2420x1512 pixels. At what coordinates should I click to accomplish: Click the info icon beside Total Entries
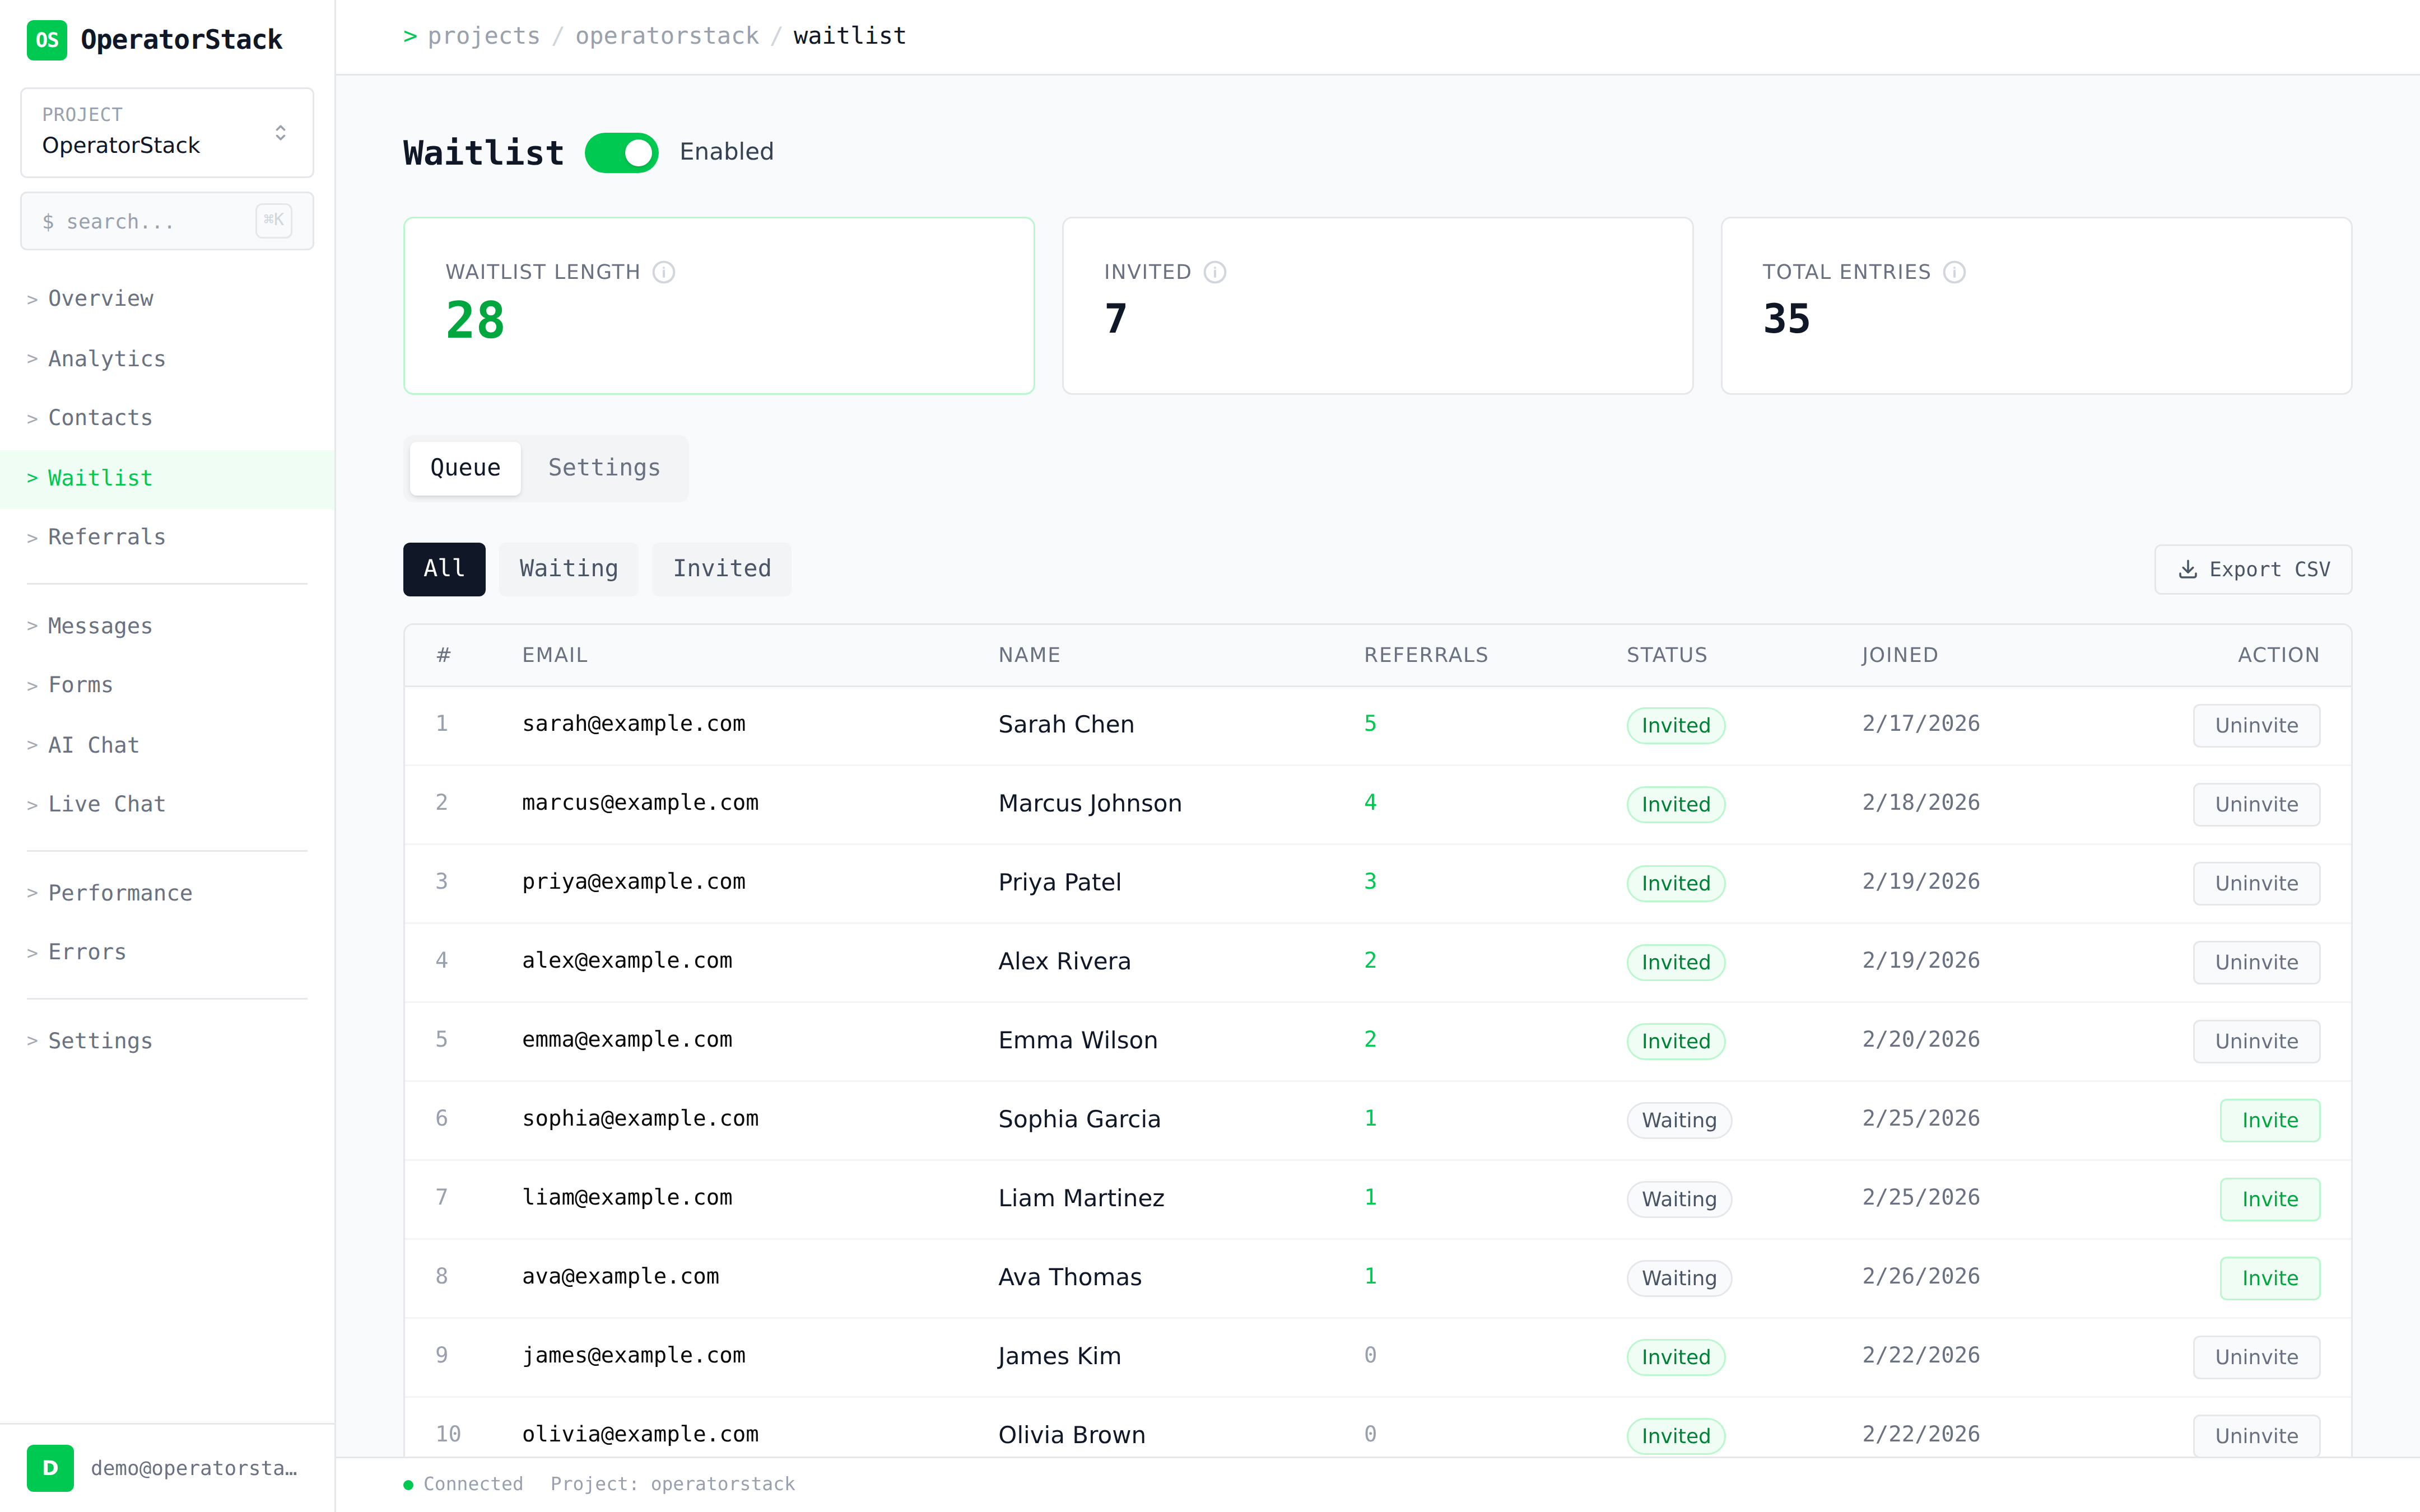point(1955,271)
